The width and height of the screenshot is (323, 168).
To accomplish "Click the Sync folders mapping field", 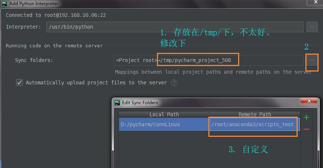I will pos(208,60).
